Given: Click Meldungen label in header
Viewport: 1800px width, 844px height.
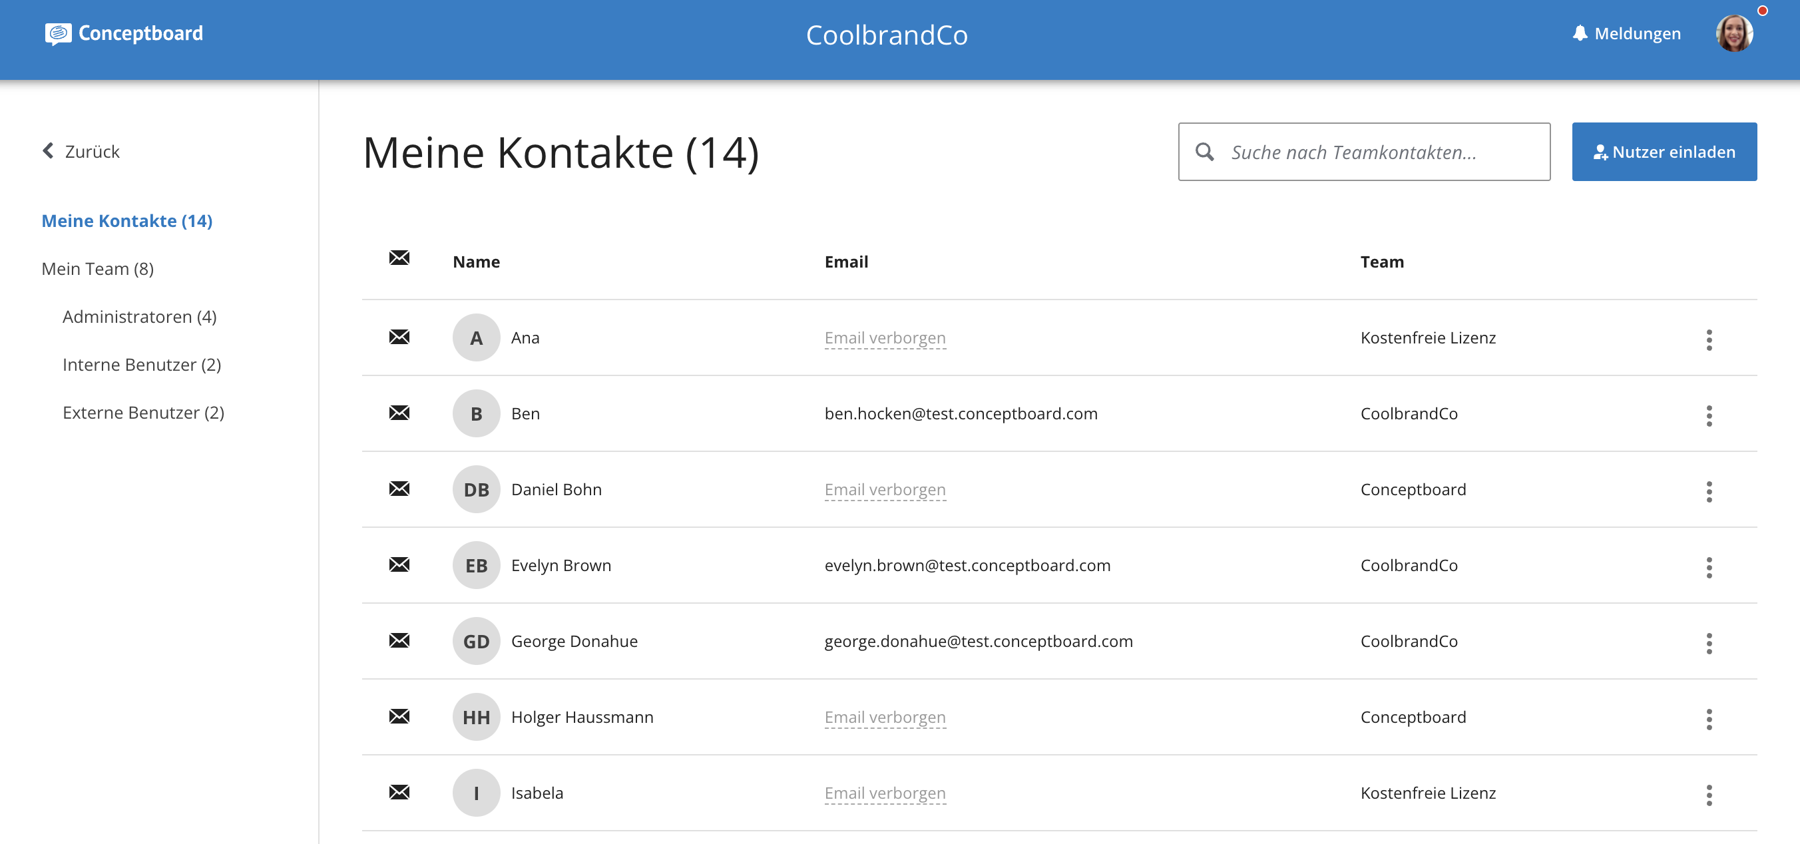Looking at the screenshot, I should pyautogui.click(x=1637, y=33).
